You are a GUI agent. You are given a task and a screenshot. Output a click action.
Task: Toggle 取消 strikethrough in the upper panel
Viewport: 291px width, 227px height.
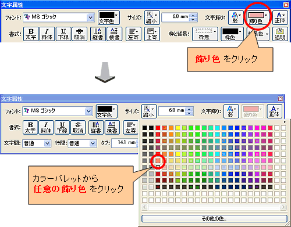click(x=79, y=34)
